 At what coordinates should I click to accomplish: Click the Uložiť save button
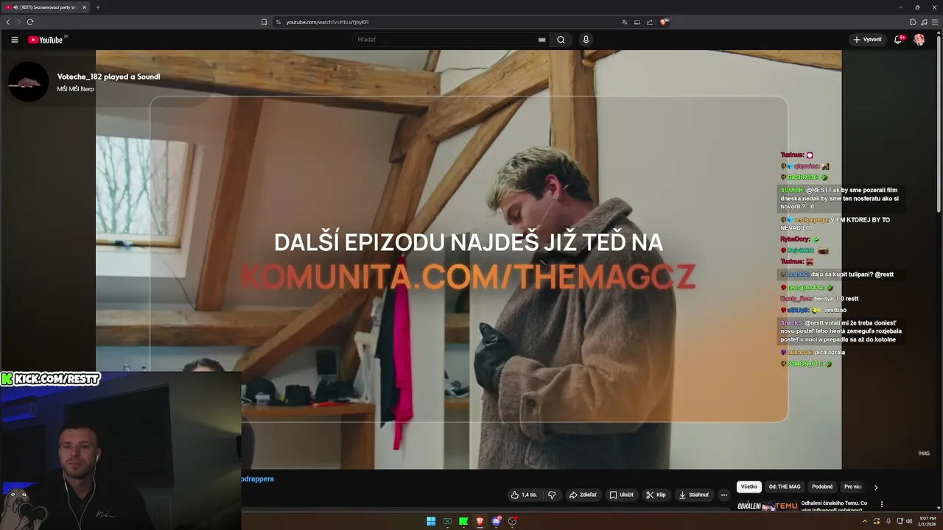click(x=621, y=495)
